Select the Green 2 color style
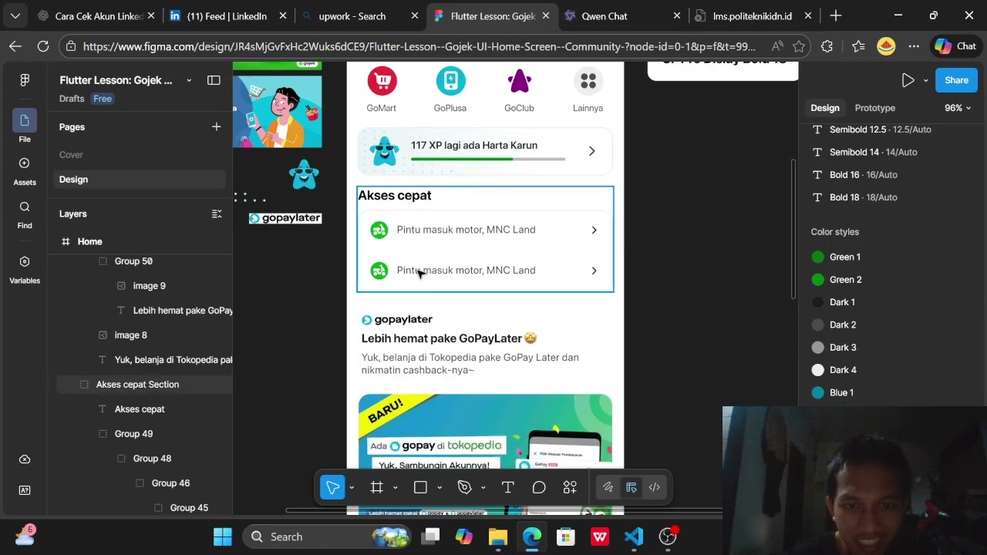The image size is (987, 555). point(837,280)
